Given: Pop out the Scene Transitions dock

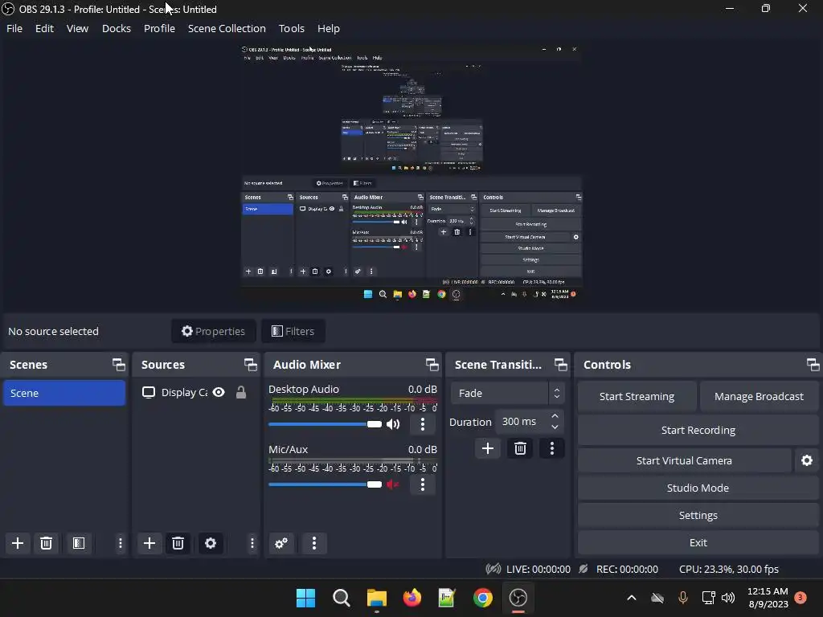Looking at the screenshot, I should click(x=560, y=365).
